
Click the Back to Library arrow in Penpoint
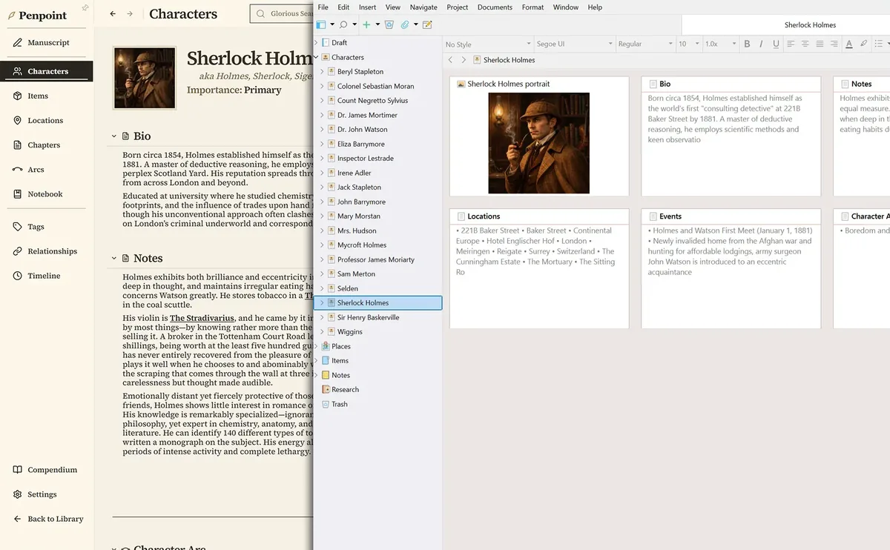coord(18,519)
